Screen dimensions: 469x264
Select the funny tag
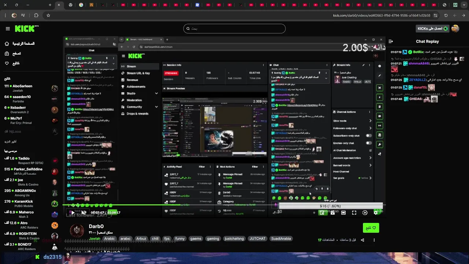pos(180,239)
